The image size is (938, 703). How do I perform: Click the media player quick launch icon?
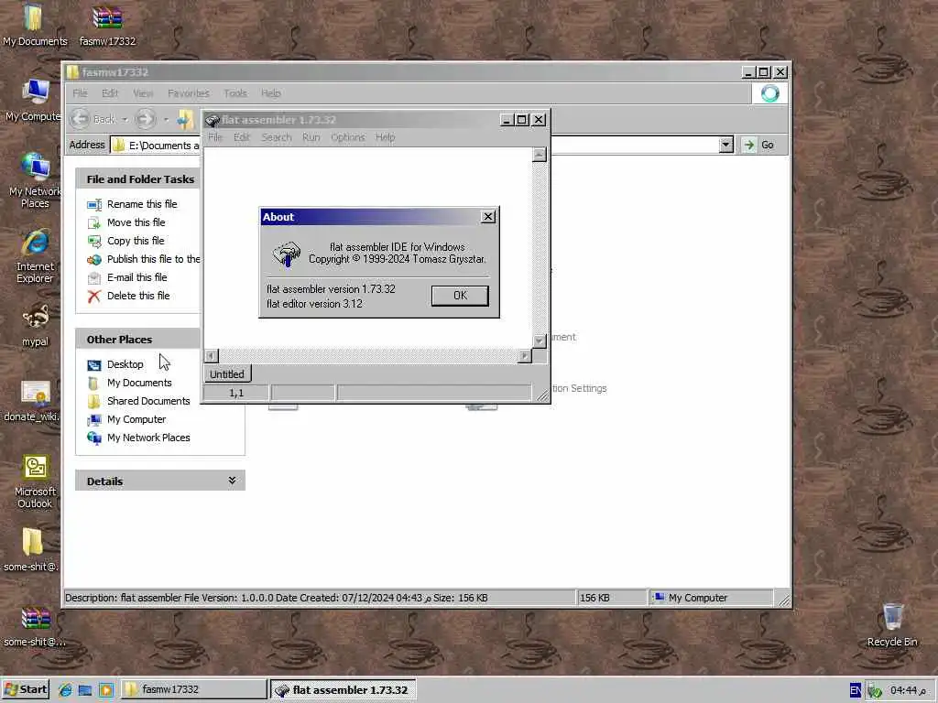coord(106,690)
